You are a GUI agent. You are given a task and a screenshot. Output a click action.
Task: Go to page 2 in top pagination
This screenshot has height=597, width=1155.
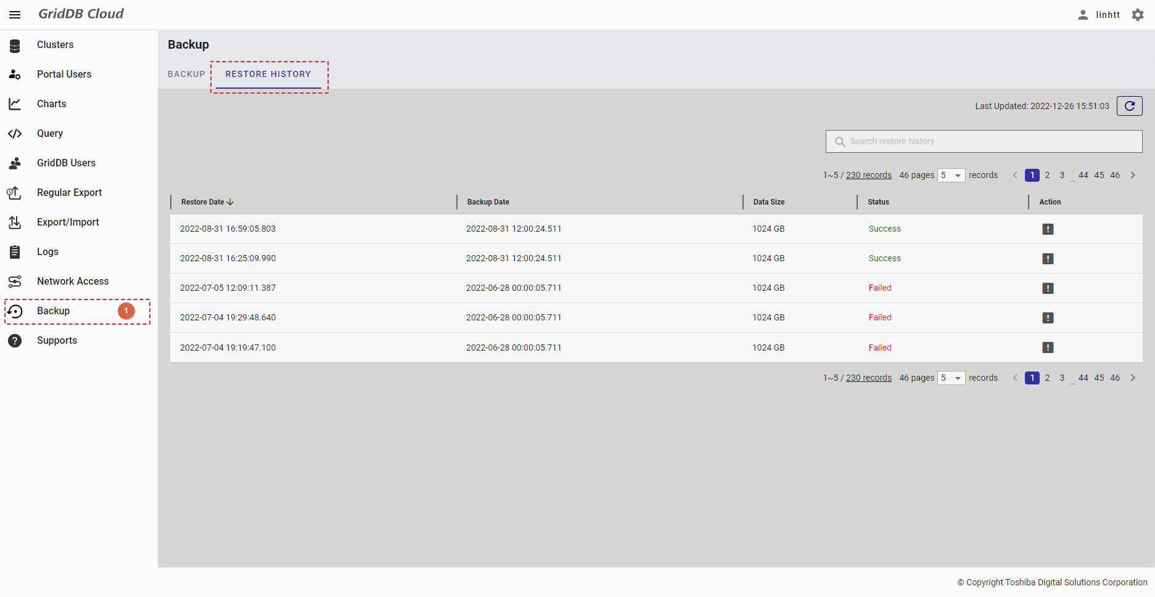(x=1047, y=176)
